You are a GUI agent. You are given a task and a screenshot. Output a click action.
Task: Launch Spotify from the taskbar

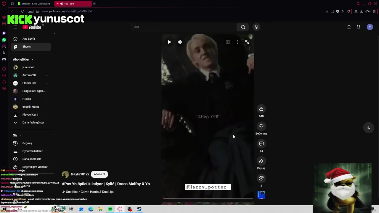pos(110,209)
